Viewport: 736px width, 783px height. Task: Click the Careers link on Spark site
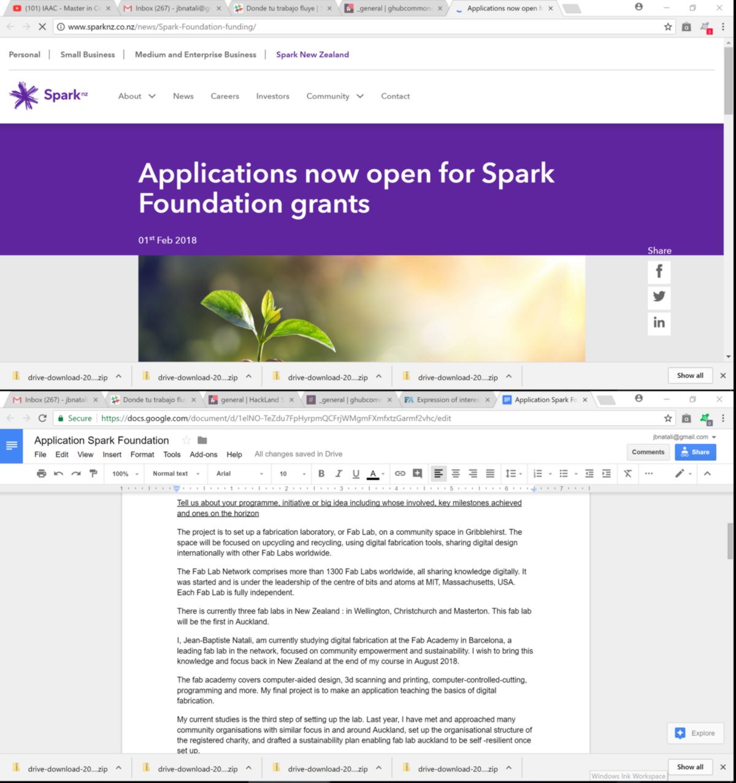click(225, 96)
